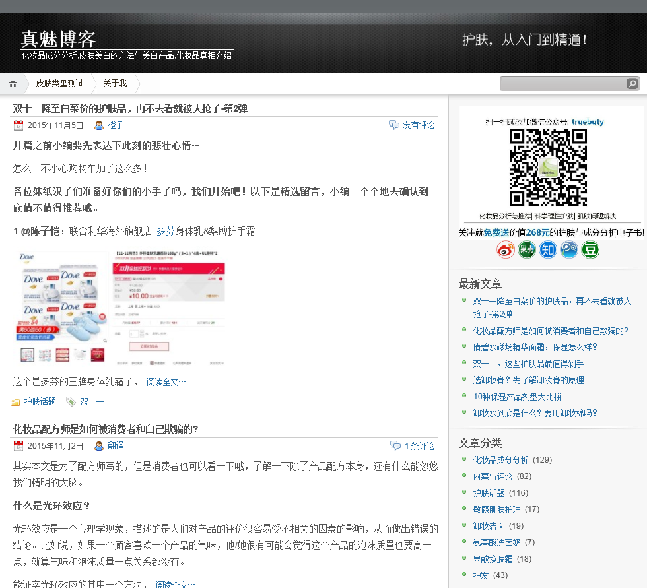Open recent article 双十一，这些护肤品最值得剁手

coord(528,364)
